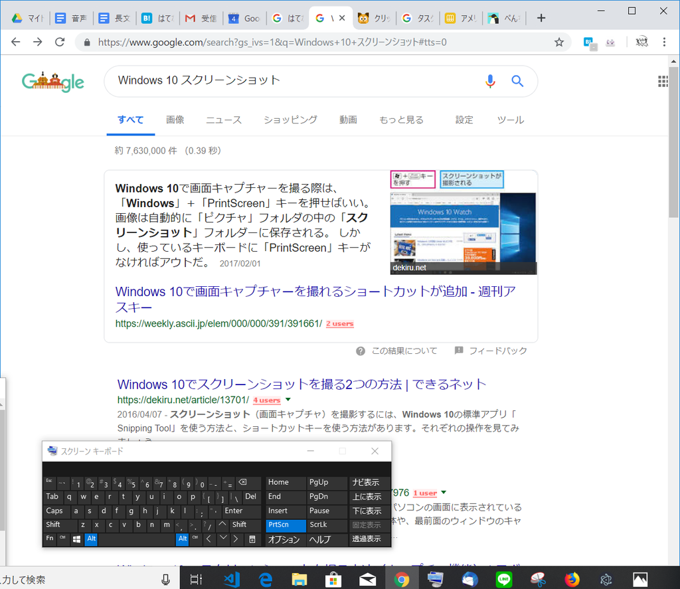The height and width of the screenshot is (589, 680).
Task: Click この結果について link
Action: click(404, 351)
